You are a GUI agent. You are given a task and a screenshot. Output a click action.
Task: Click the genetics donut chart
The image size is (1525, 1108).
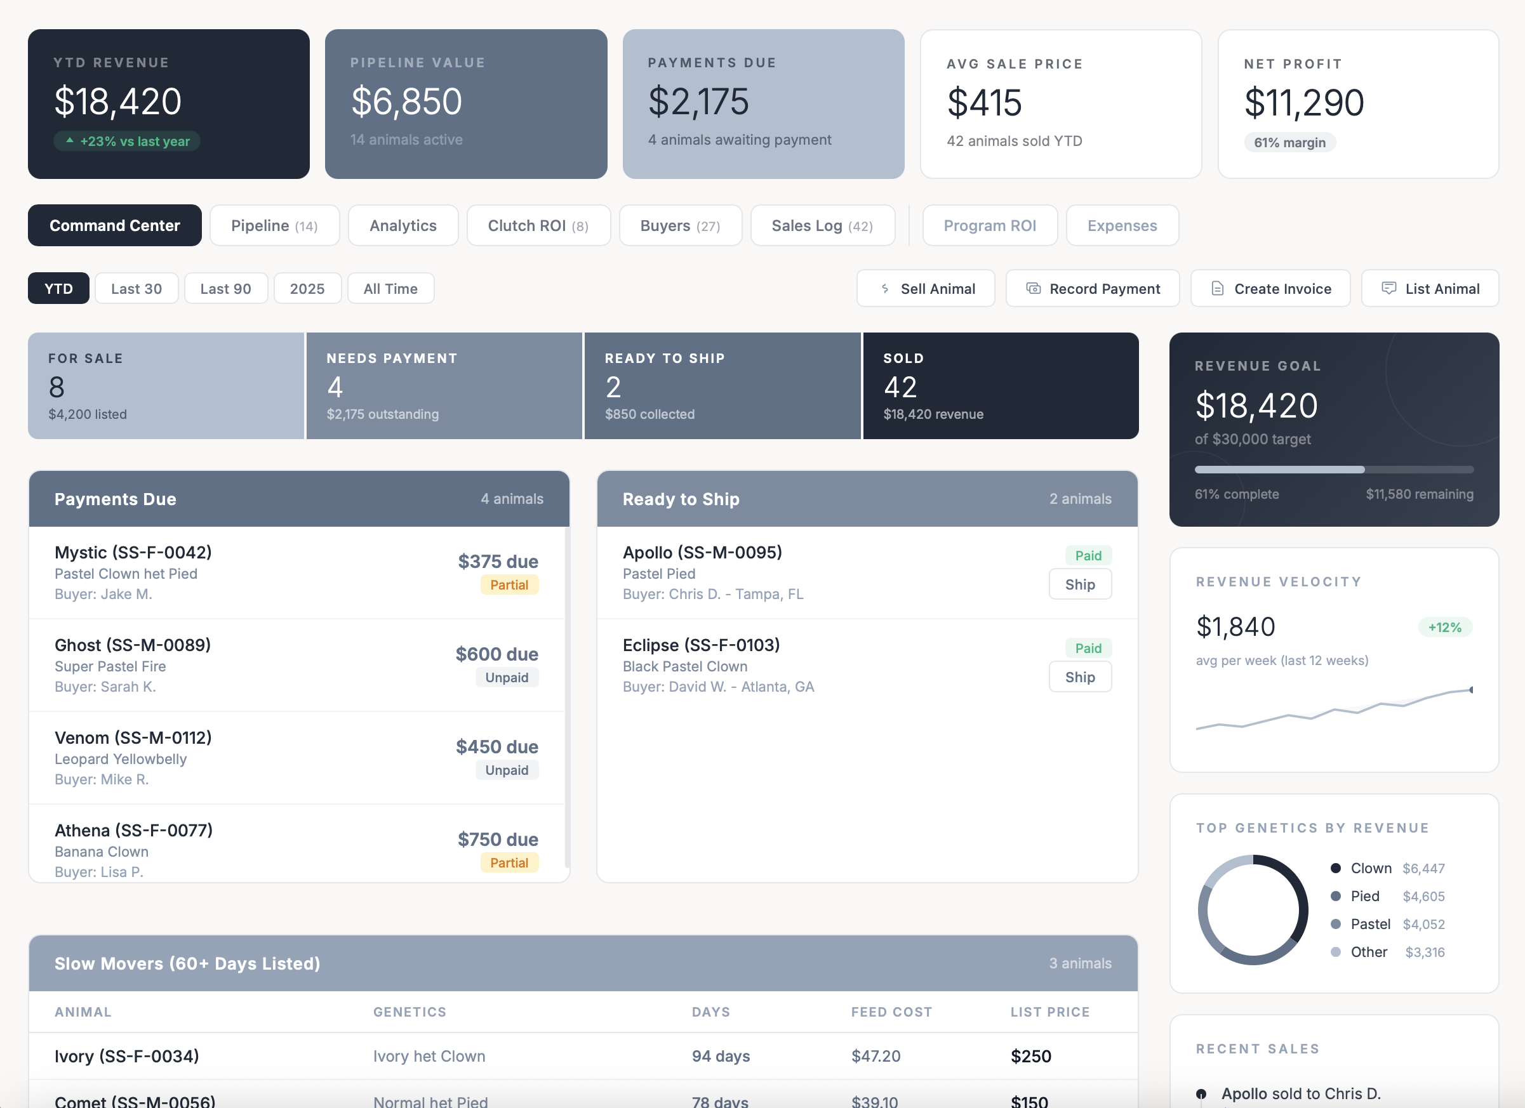[1253, 910]
